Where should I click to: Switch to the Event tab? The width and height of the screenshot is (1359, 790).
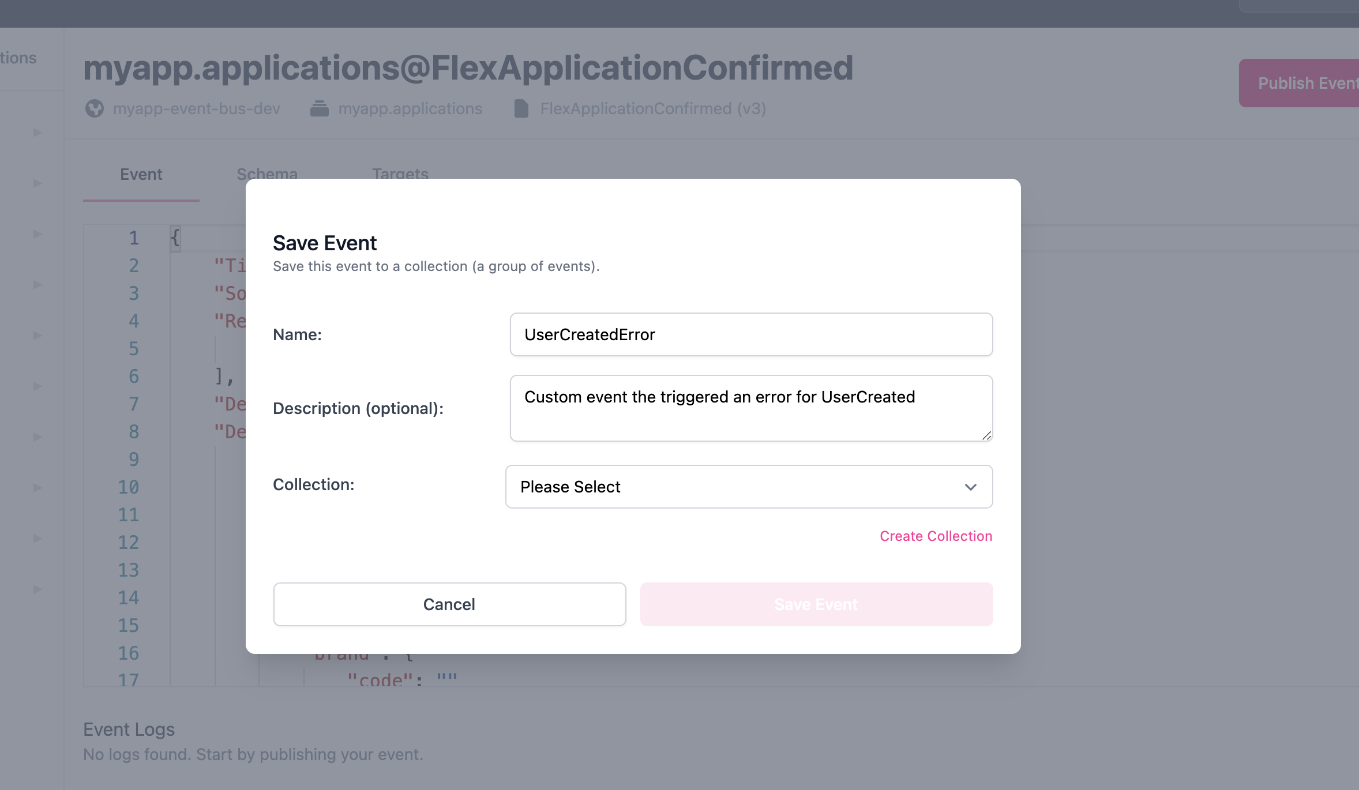coord(141,174)
